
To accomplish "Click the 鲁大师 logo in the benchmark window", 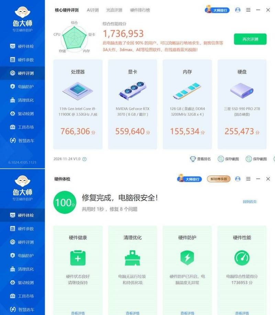I will click(x=22, y=19).
